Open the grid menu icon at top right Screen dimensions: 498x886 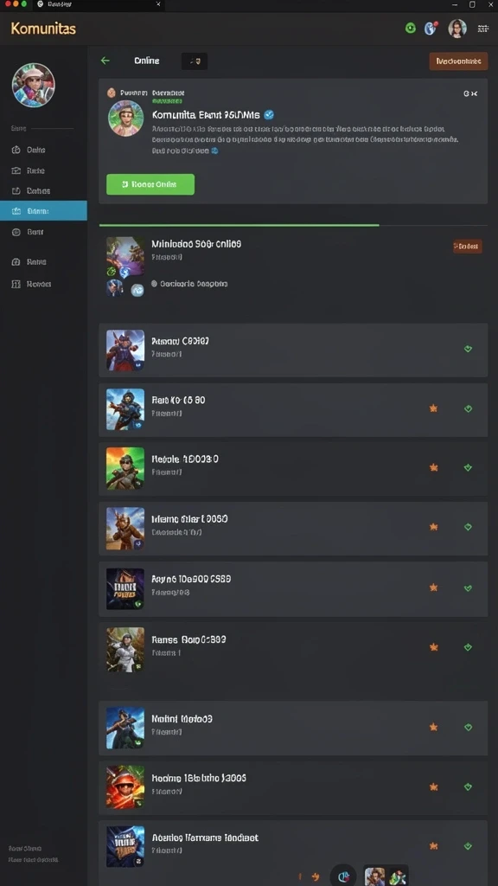pos(483,29)
